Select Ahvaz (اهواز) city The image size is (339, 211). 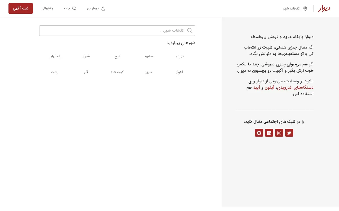180,72
